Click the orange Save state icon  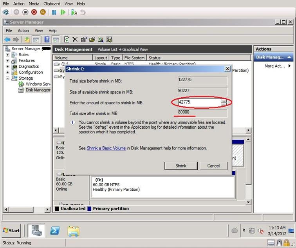[43, 12]
